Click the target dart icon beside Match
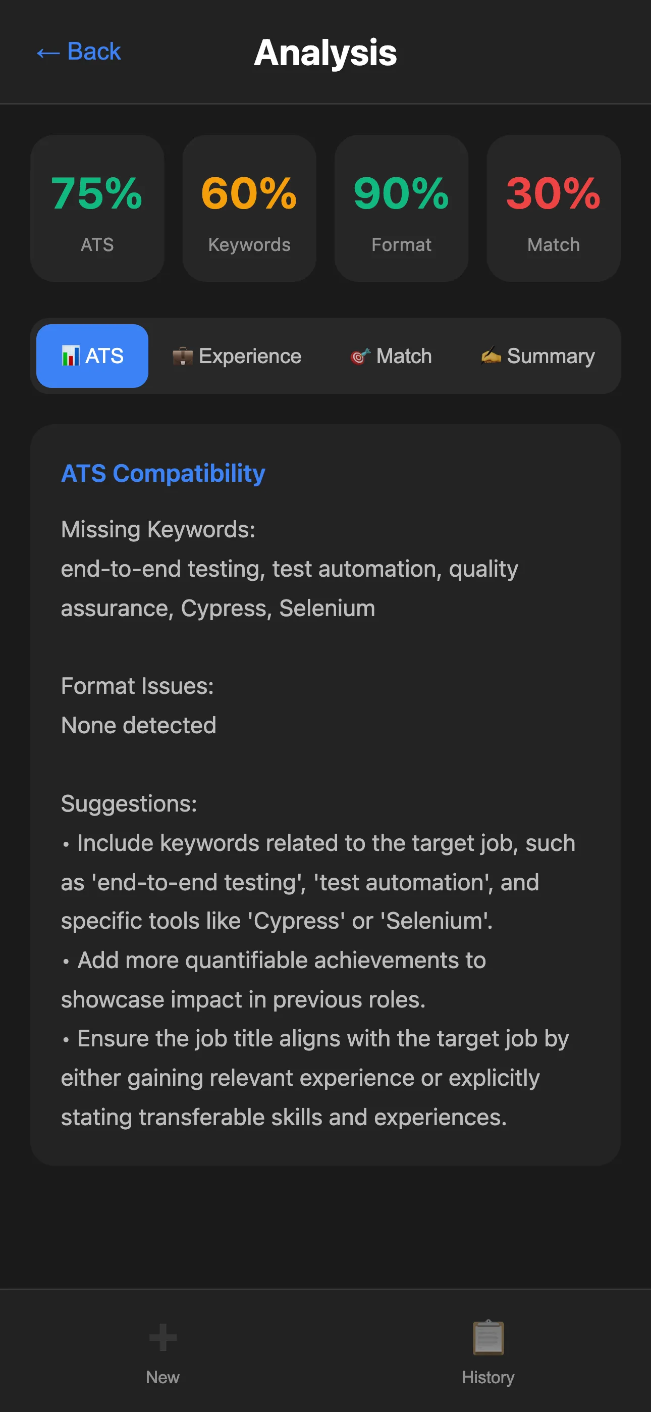 coord(360,357)
